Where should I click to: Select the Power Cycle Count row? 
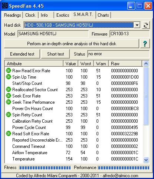[x=74, y=127]
